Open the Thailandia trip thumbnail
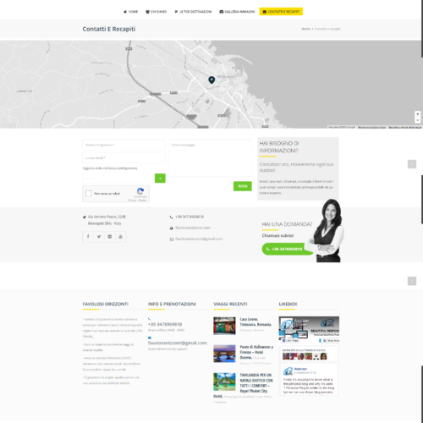 [224, 382]
